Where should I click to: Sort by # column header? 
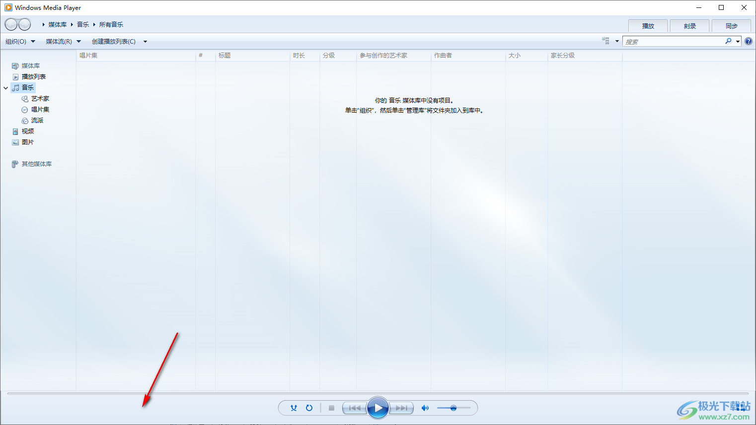[206, 56]
